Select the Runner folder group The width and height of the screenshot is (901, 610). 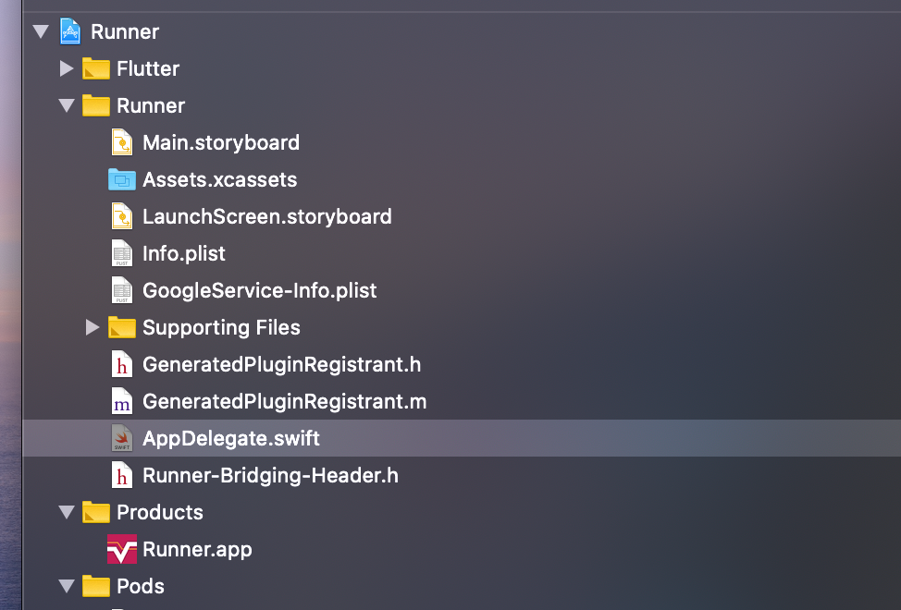[x=149, y=104]
